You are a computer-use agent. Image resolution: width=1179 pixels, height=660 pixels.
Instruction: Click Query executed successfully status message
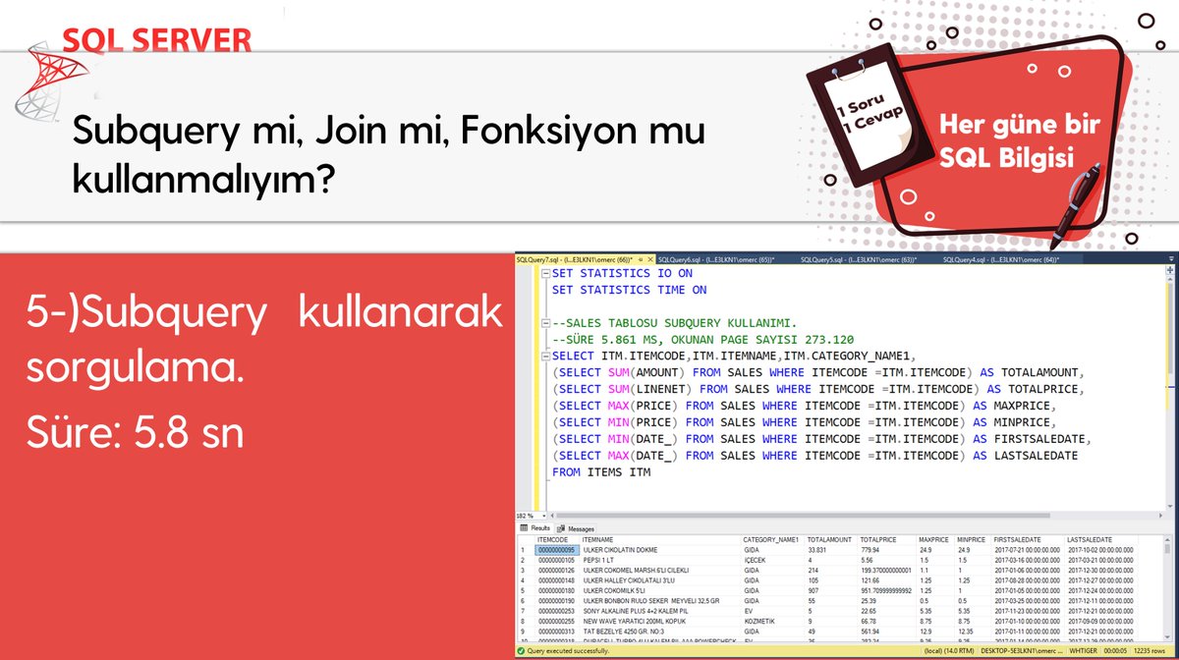570,650
